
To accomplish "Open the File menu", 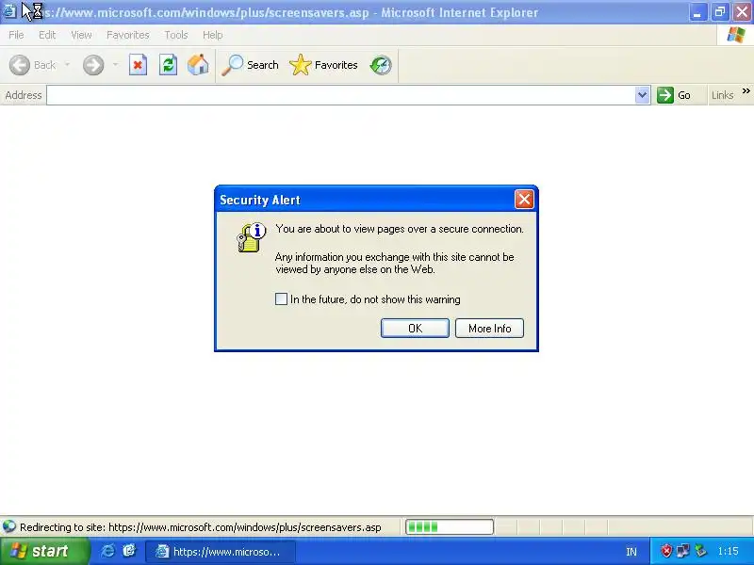I will click(16, 35).
